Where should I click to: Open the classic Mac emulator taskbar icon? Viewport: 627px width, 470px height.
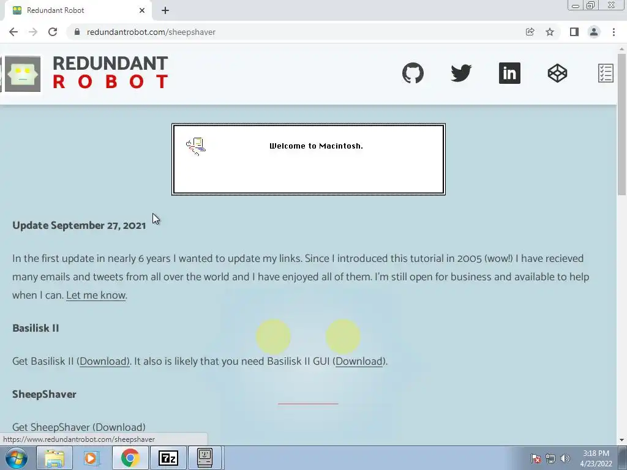tap(205, 458)
